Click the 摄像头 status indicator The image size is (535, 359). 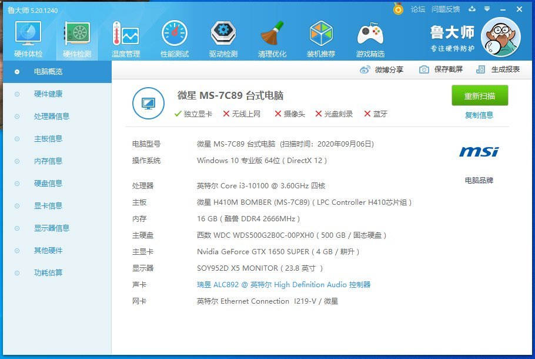290,114
